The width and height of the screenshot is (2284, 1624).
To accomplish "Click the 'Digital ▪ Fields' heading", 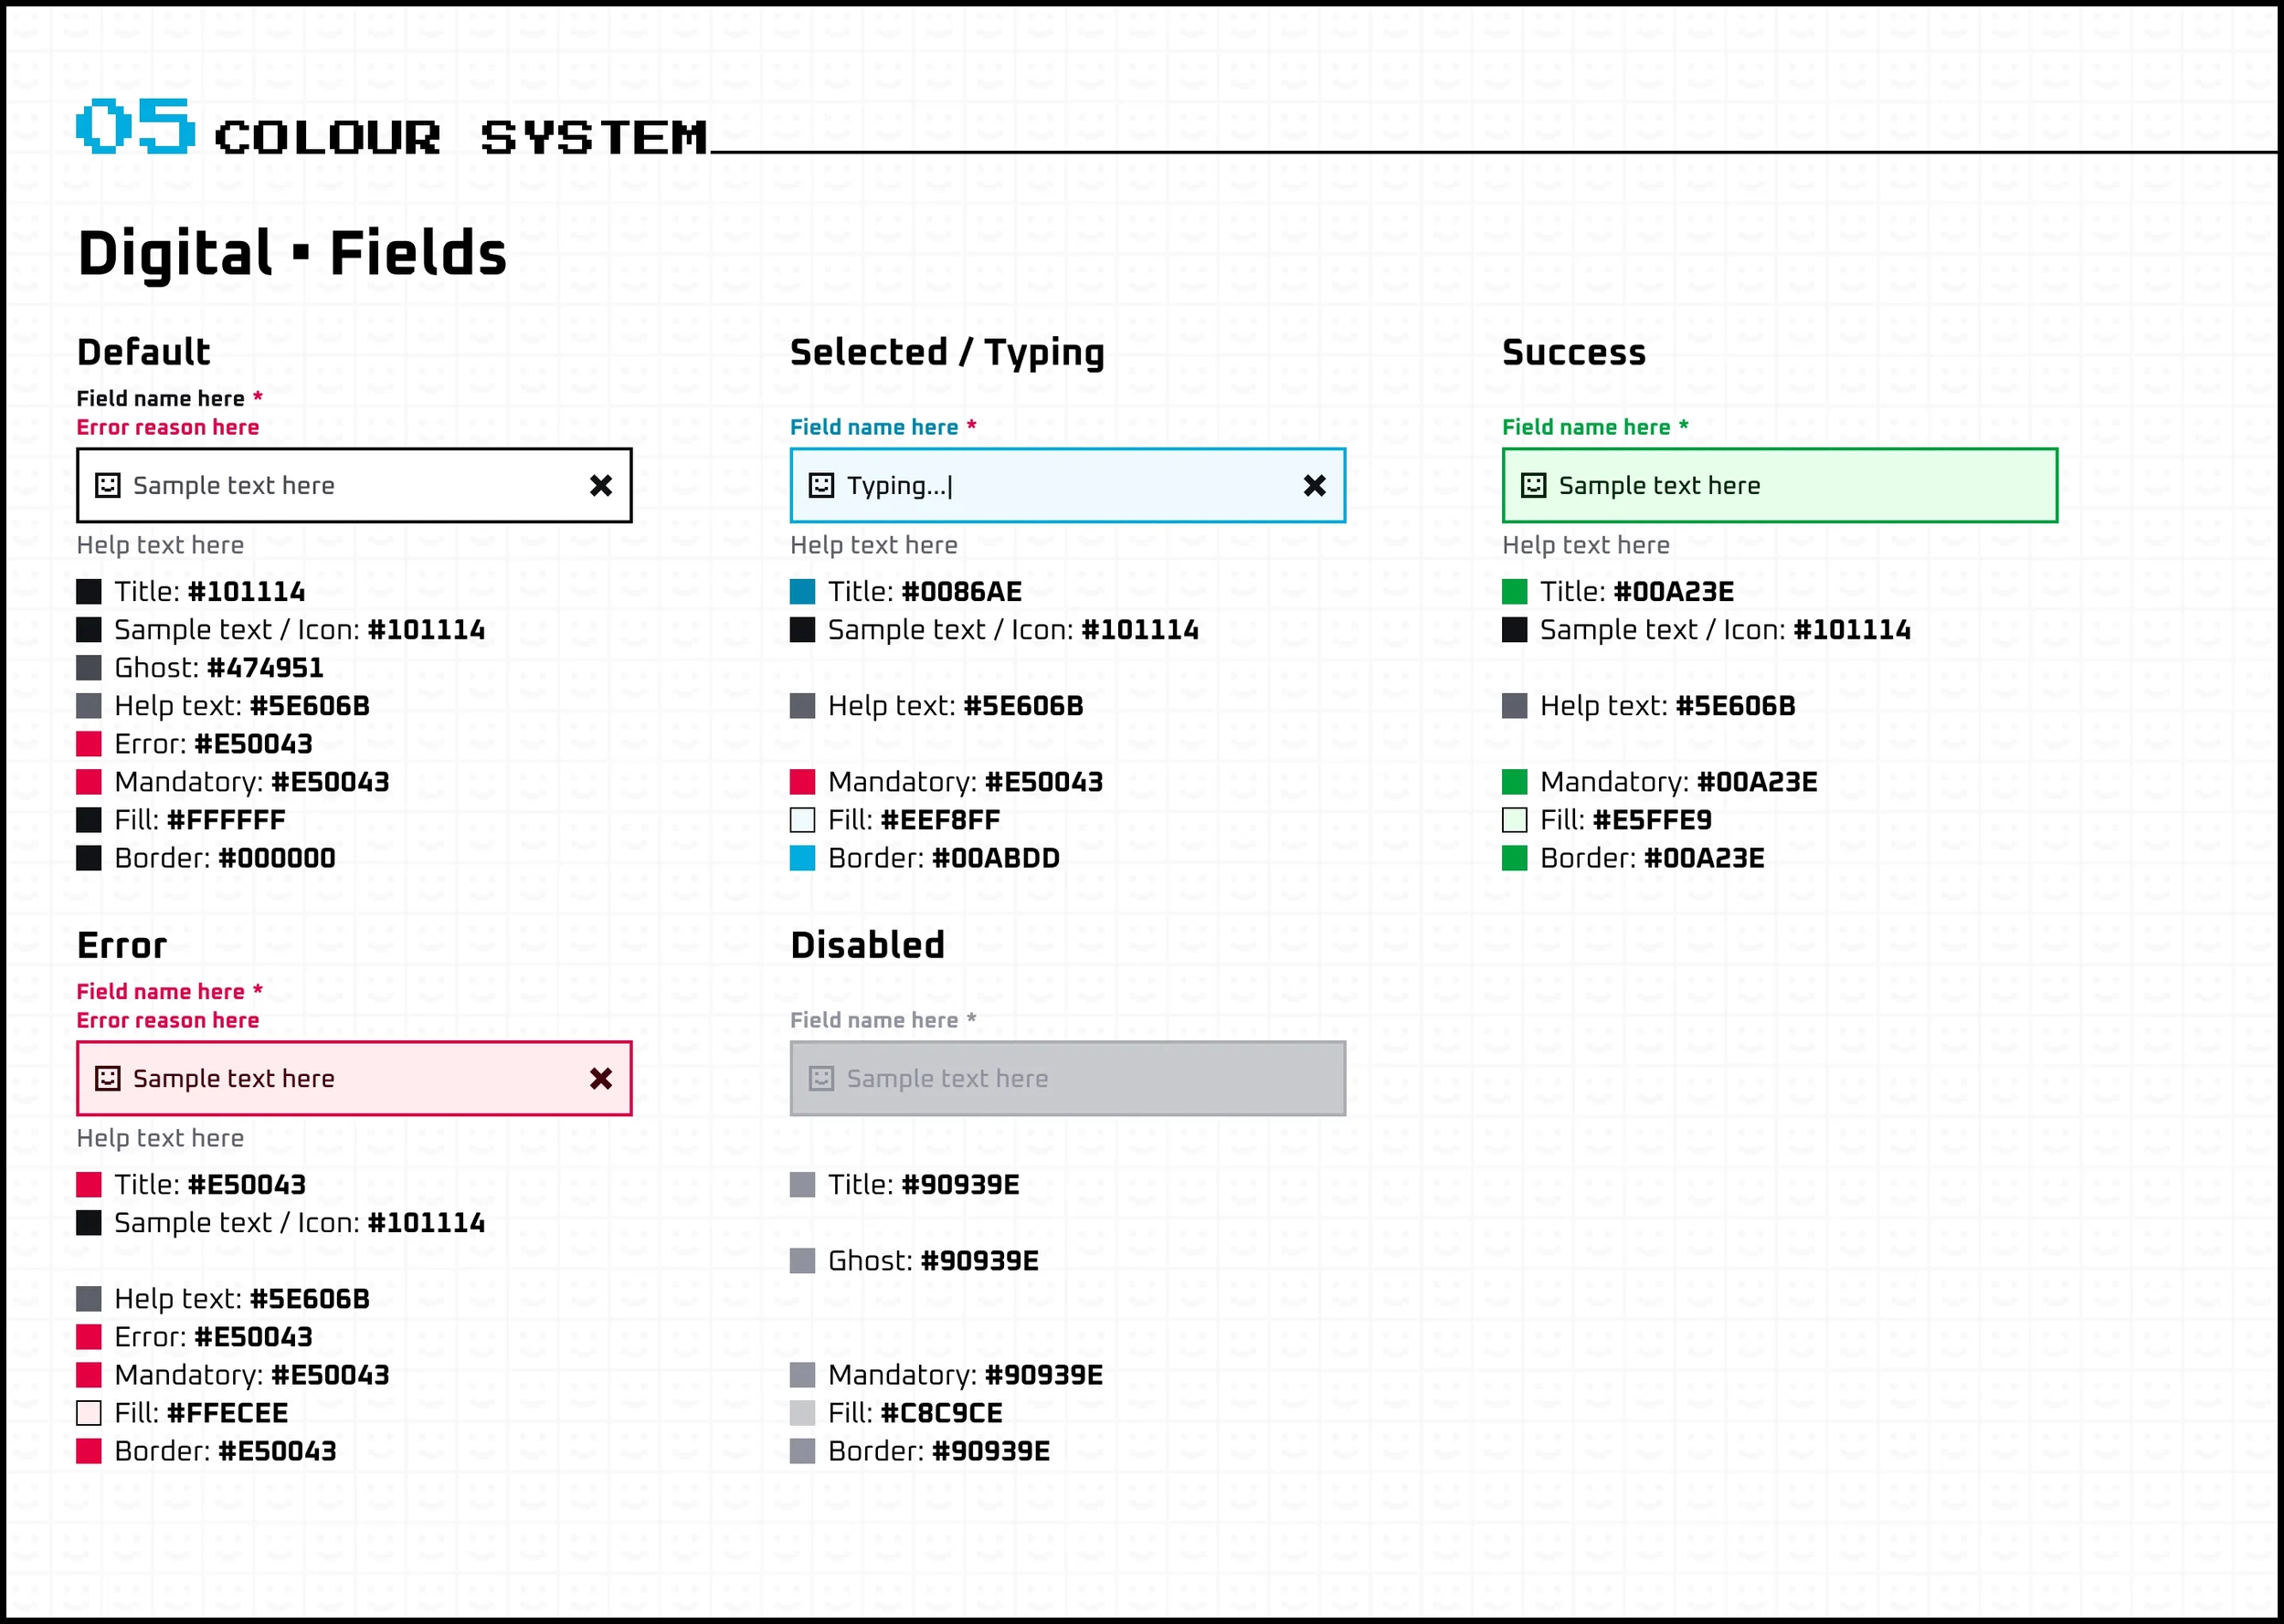I will (292, 253).
